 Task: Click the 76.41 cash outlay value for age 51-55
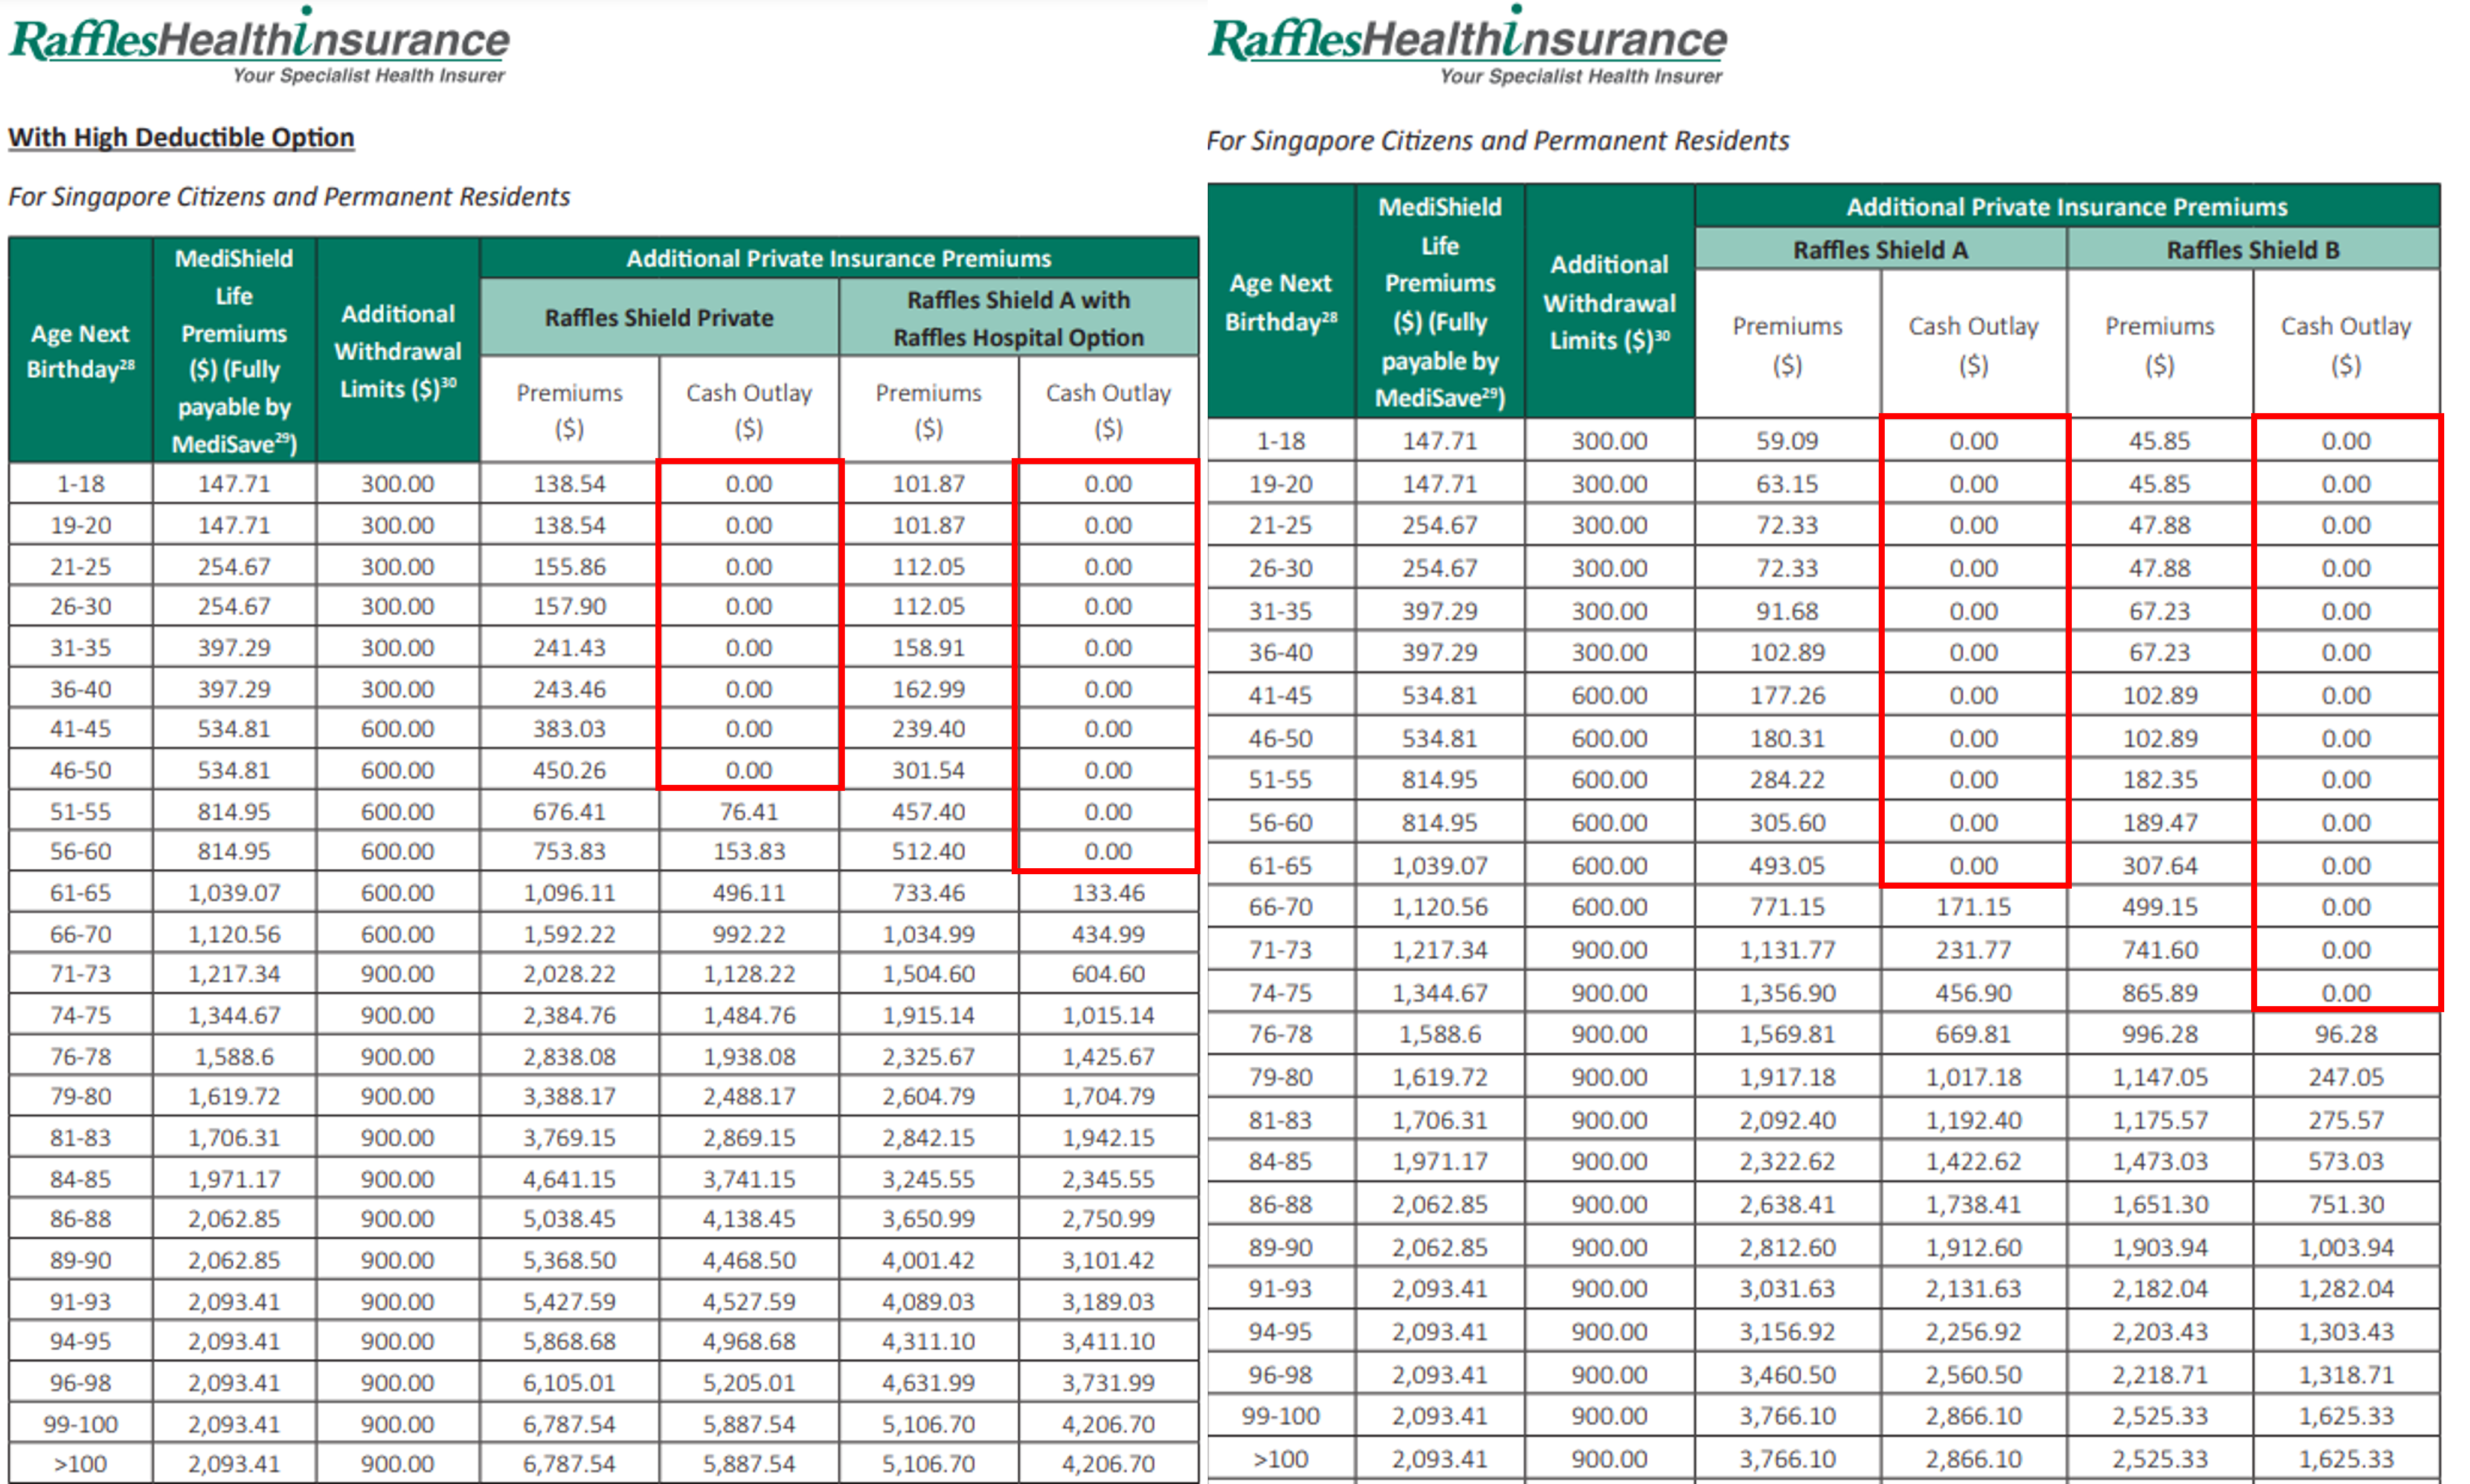coord(748,811)
